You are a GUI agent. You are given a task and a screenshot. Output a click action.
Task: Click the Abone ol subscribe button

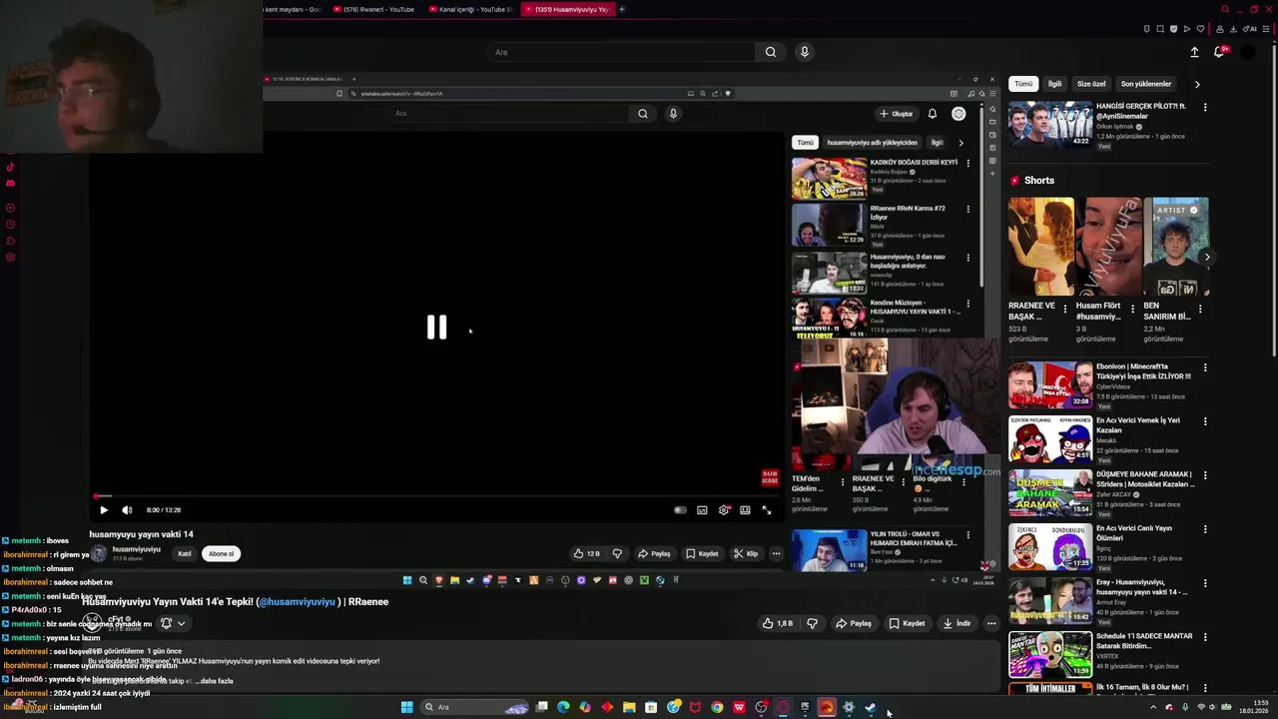click(x=221, y=553)
